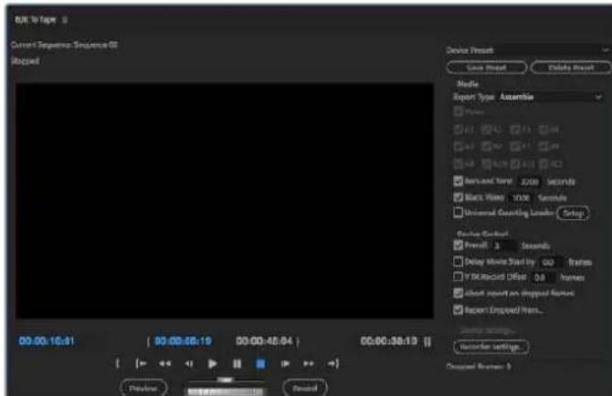The height and width of the screenshot is (396, 612).
Task: Step back one frame
Action: (x=188, y=364)
